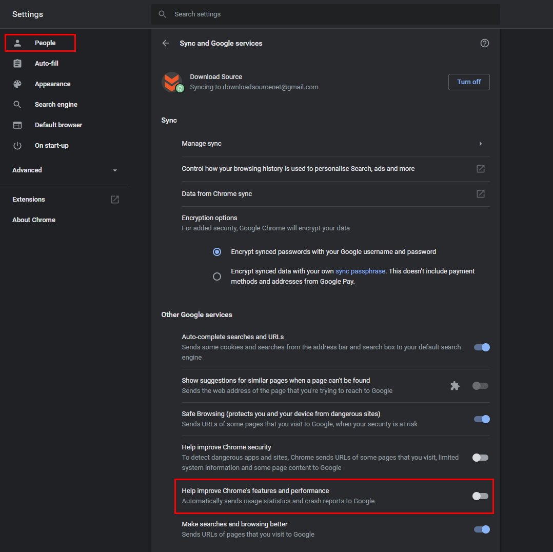
Task: Click the external link icon beside Extensions
Action: [x=115, y=199]
